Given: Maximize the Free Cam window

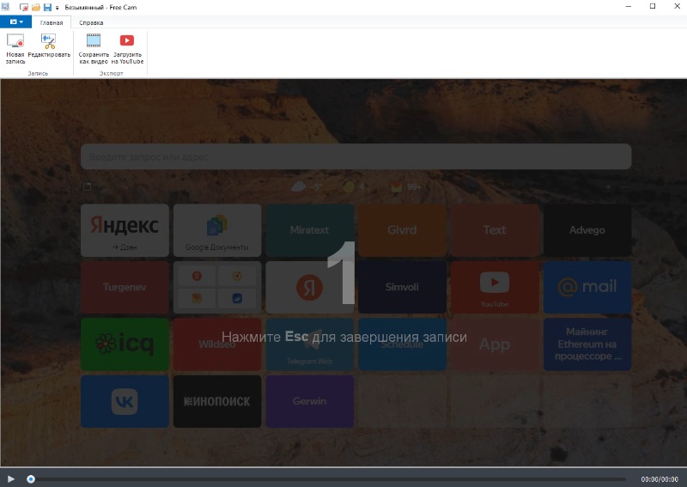Looking at the screenshot, I should (x=653, y=7).
